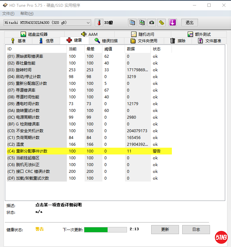Image resolution: width=231 pixels, height=247 pixels.
Task: Click the purple download arrow icon
Action: pyautogui.click(x=173, y=23)
